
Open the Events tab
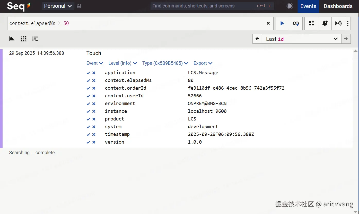(308, 6)
